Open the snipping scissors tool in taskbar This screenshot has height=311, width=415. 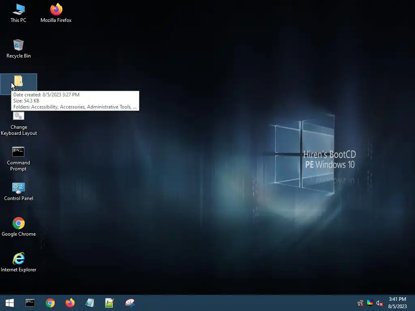[130, 303]
